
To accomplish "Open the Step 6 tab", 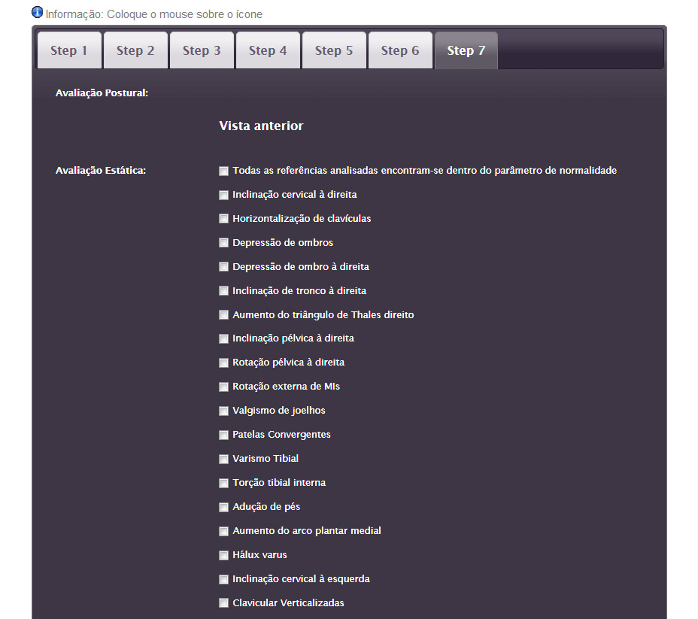I will (400, 50).
